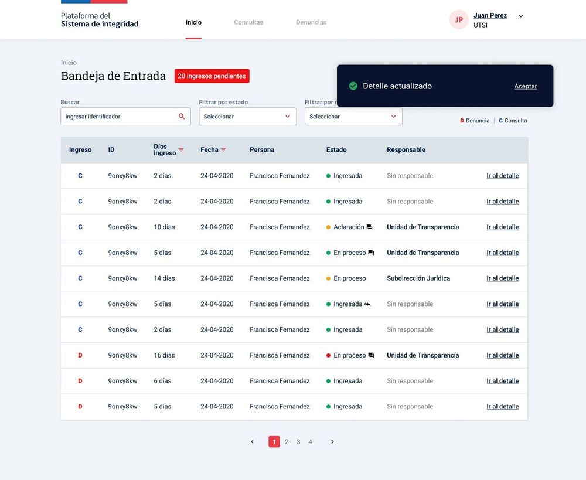Go to previous page arrow

click(x=252, y=441)
